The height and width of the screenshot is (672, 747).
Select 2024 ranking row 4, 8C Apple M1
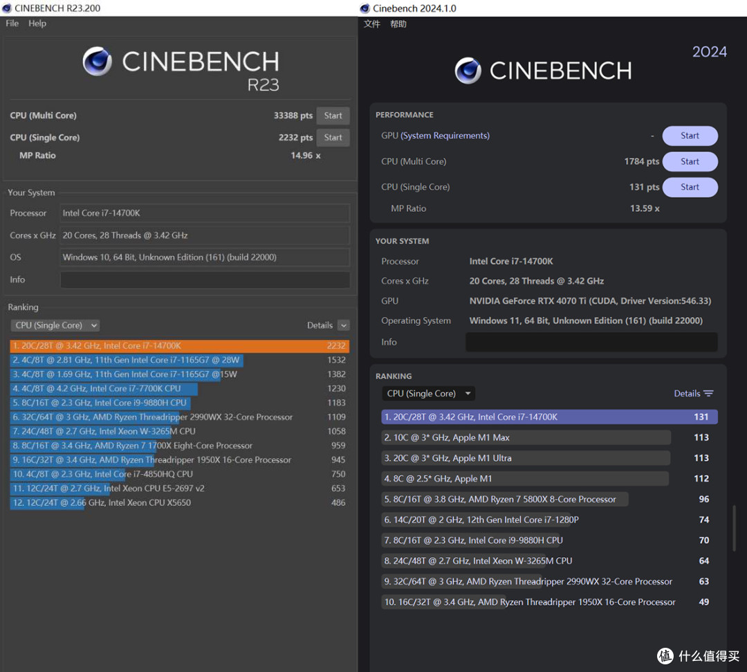pos(549,478)
